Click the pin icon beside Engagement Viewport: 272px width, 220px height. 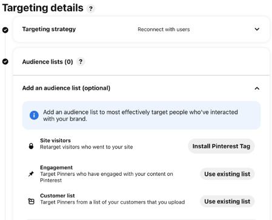coord(31,174)
